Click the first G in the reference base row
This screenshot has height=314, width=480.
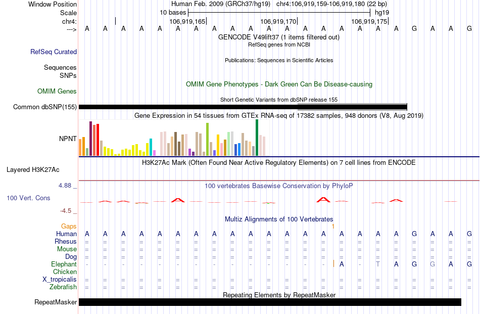(414, 28)
